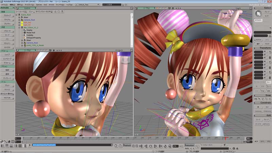272x153 pixels.
Task: Click the timeline range slider bar
Action: [x=133, y=142]
